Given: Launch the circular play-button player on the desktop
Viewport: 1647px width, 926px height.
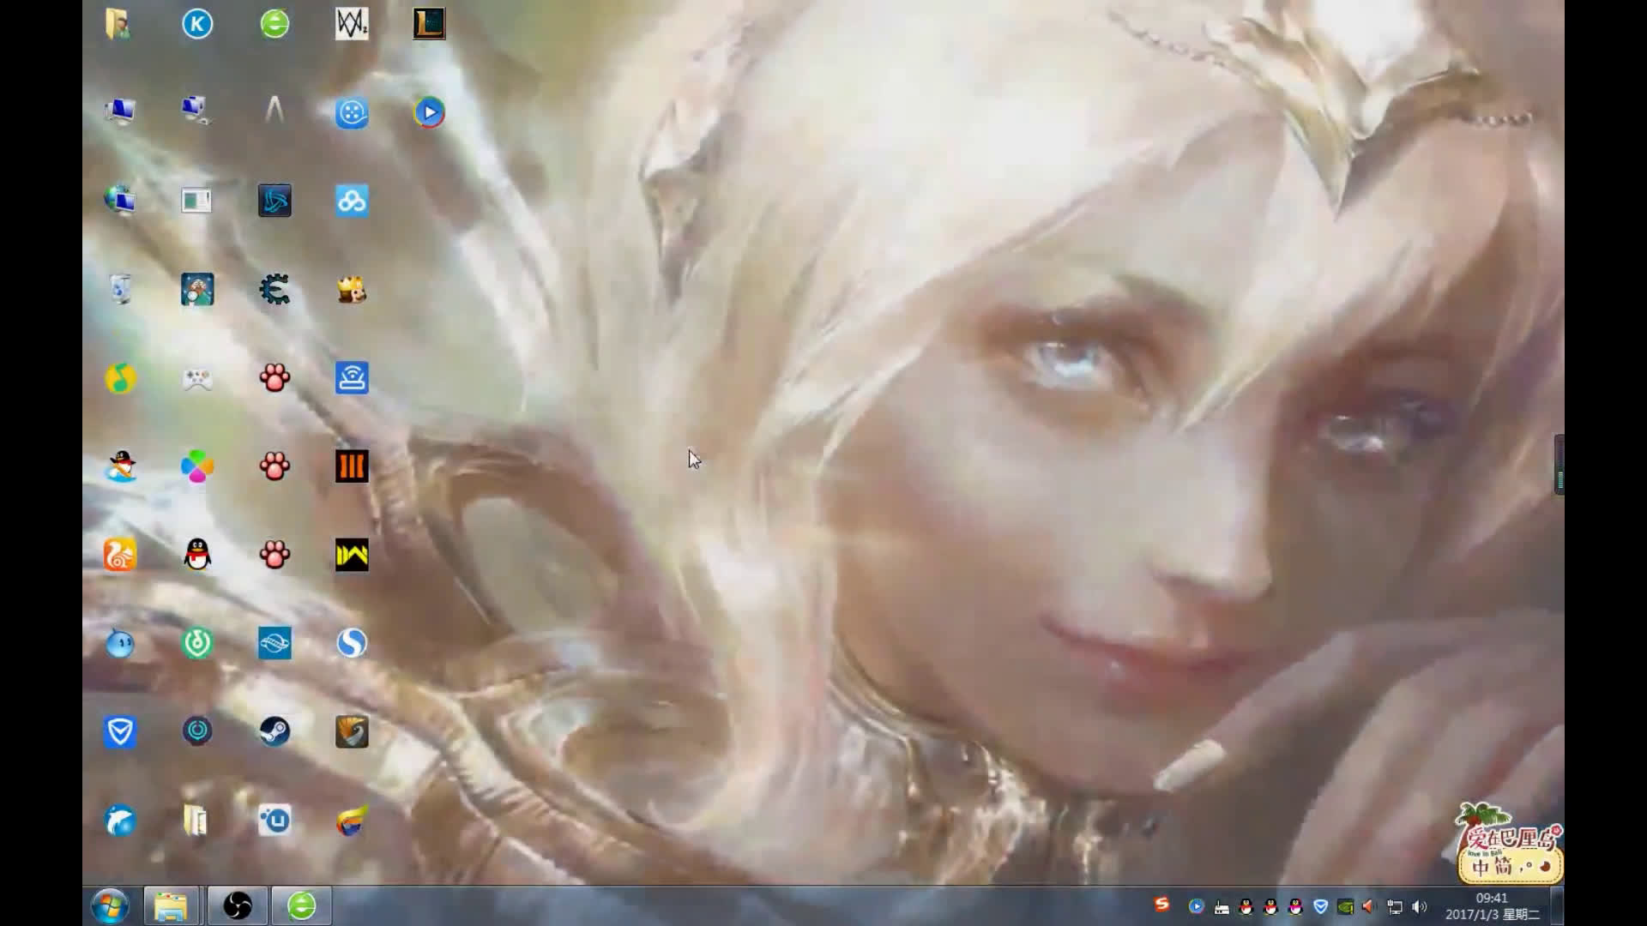Looking at the screenshot, I should (x=429, y=112).
